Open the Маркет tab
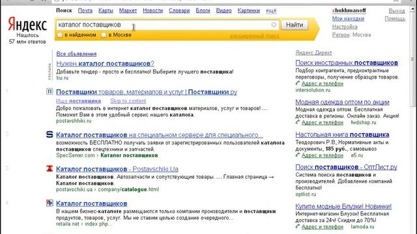417x234 pixels. (x=128, y=10)
